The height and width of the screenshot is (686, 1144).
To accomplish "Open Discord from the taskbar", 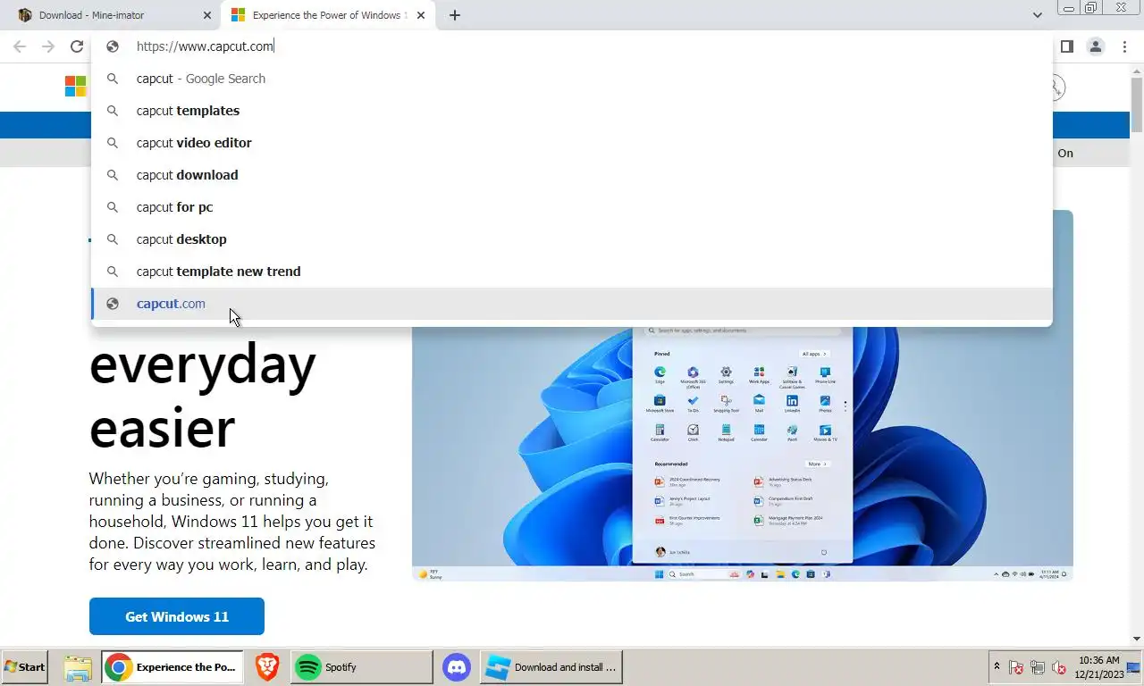I will (457, 667).
